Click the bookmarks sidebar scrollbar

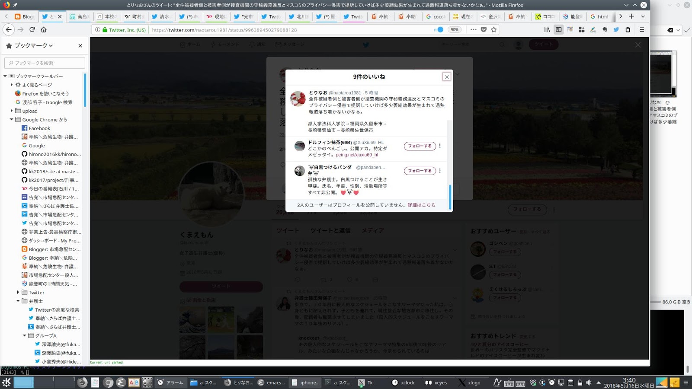click(x=85, y=90)
